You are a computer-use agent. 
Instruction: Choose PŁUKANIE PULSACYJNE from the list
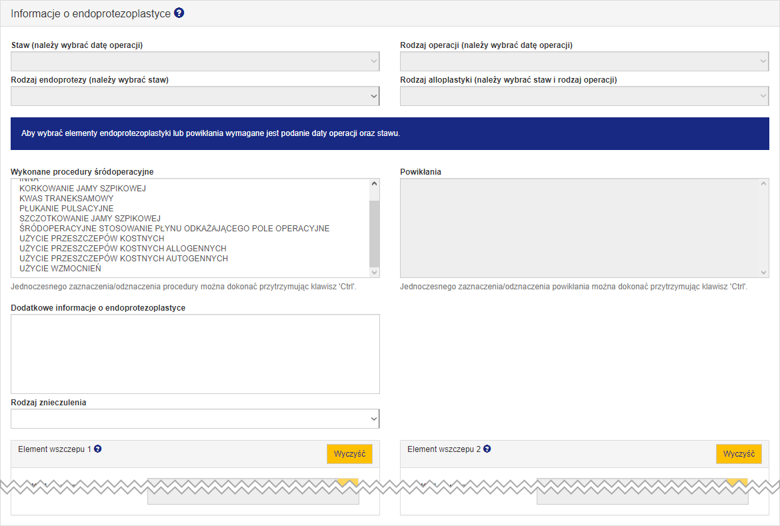[x=67, y=209]
